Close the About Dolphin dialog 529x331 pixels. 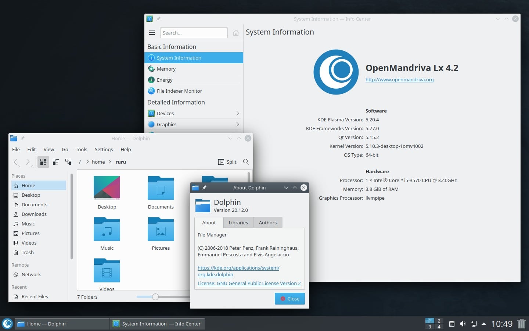tap(289, 299)
